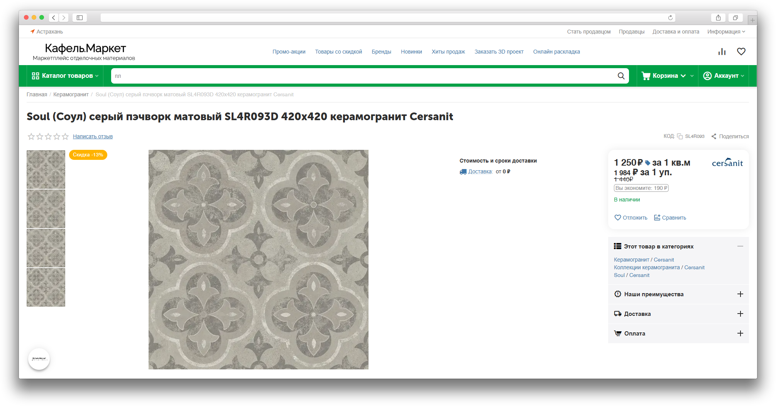Click the round chat widget button
This screenshot has height=406, width=776.
(x=39, y=359)
